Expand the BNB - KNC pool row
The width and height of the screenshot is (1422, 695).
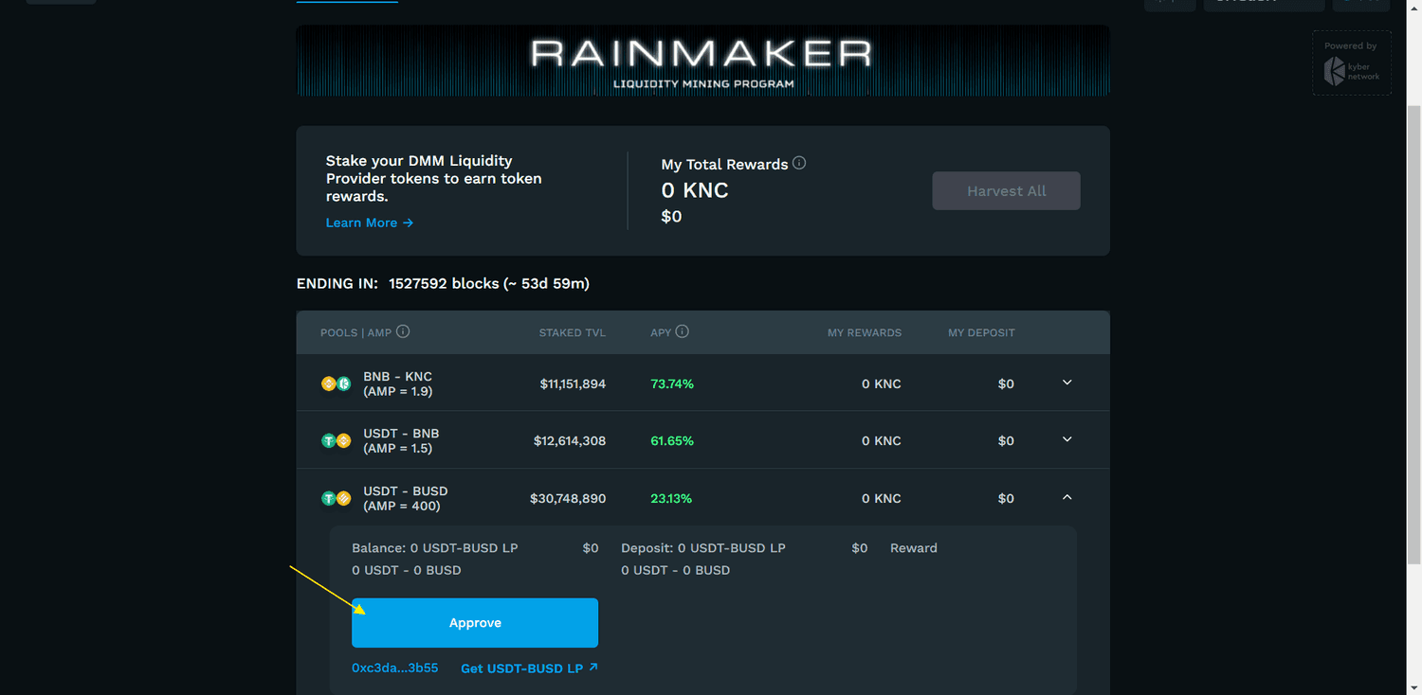coord(1066,383)
